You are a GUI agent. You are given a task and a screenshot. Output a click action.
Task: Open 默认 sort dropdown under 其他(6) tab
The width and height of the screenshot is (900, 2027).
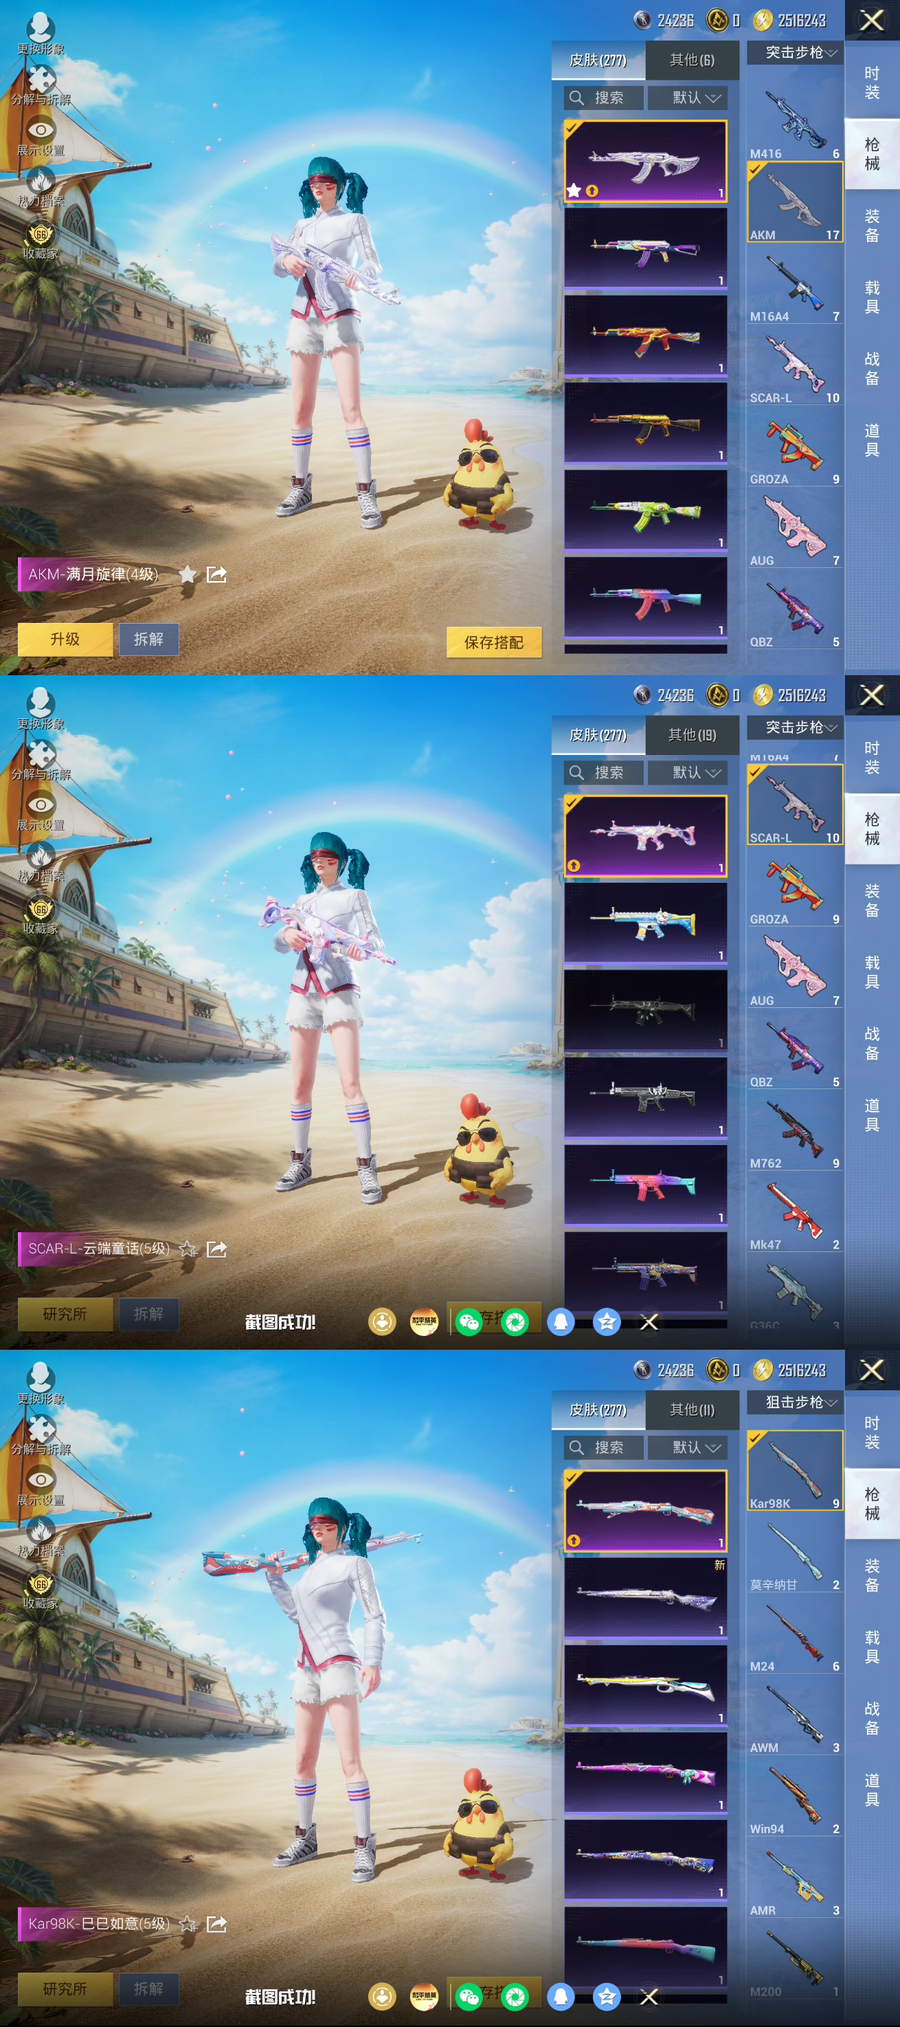688,98
